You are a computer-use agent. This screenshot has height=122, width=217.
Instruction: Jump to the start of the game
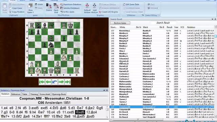pyautogui.click(x=42, y=82)
